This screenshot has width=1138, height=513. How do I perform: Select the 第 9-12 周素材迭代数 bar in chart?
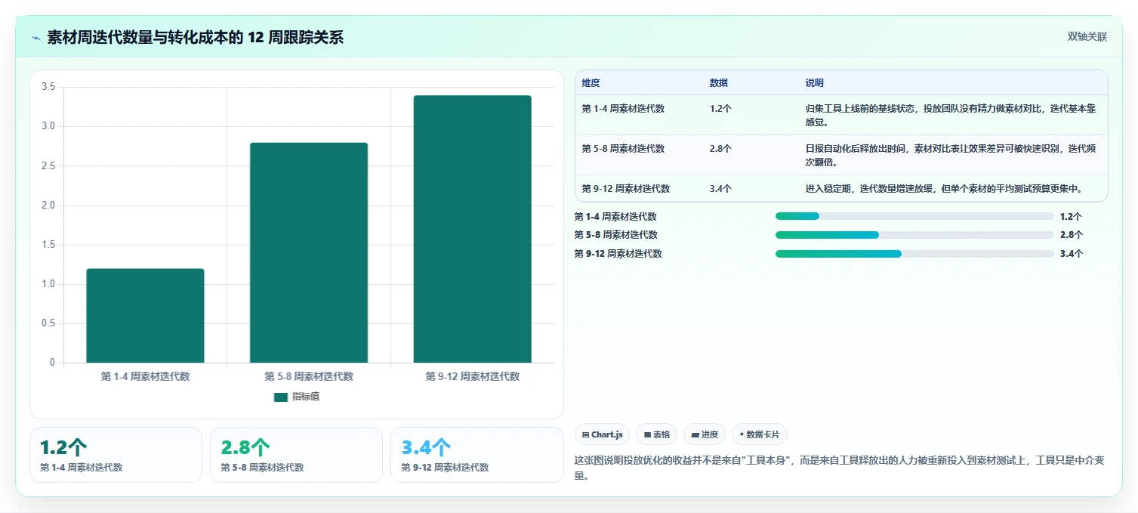click(x=472, y=229)
